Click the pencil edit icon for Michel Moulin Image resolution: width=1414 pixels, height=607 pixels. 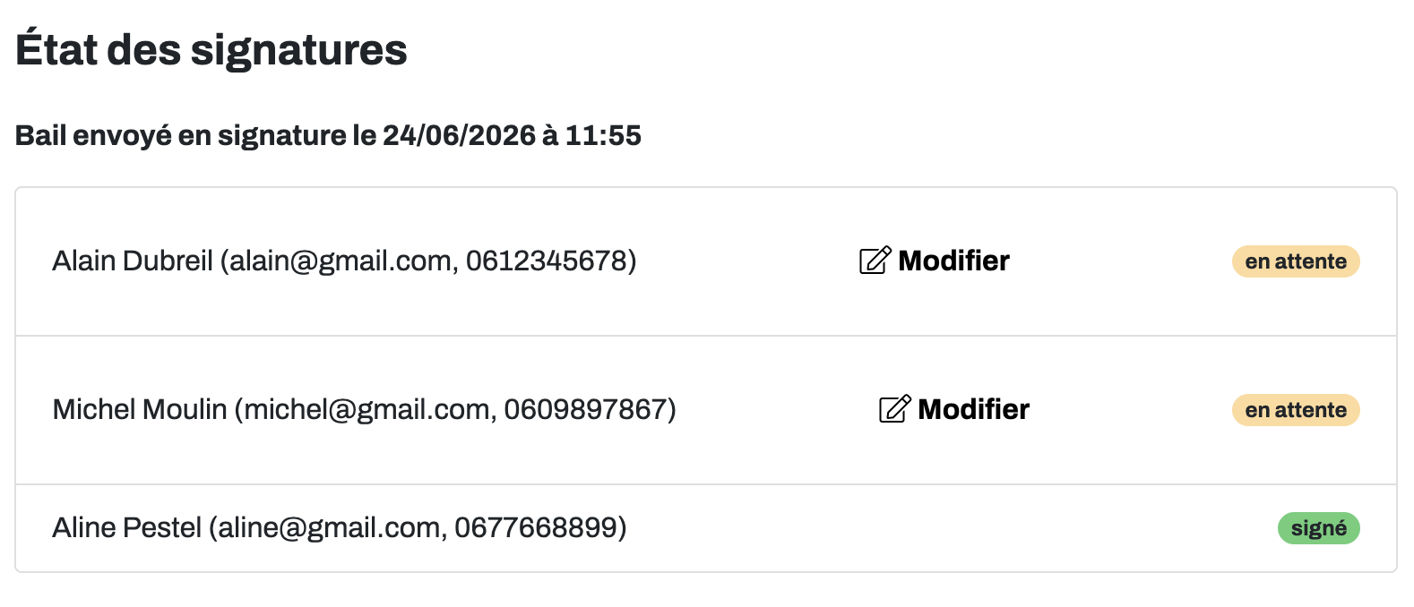(x=895, y=409)
